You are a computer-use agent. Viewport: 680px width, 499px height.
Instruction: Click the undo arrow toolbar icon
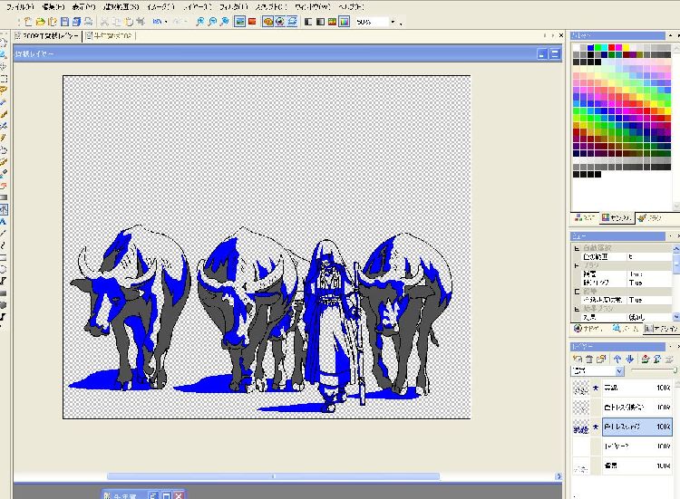(159, 21)
